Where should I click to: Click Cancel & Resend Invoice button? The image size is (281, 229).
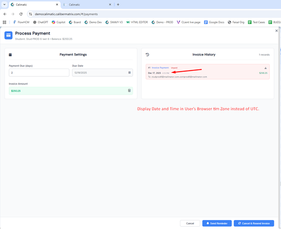coord(254,223)
